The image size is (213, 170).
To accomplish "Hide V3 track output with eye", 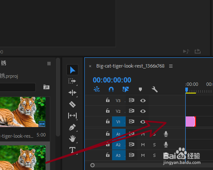I will click(143, 100).
